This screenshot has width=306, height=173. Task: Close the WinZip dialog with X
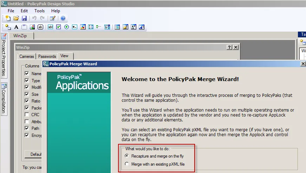pos(236,47)
